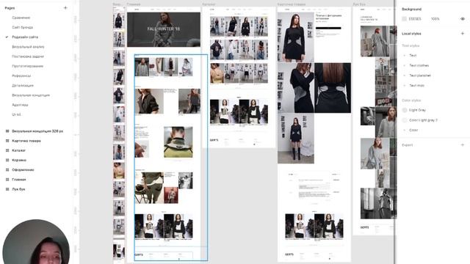This screenshot has height=264, width=470.
Task: Add an export setting with plus icon
Action: point(463,145)
